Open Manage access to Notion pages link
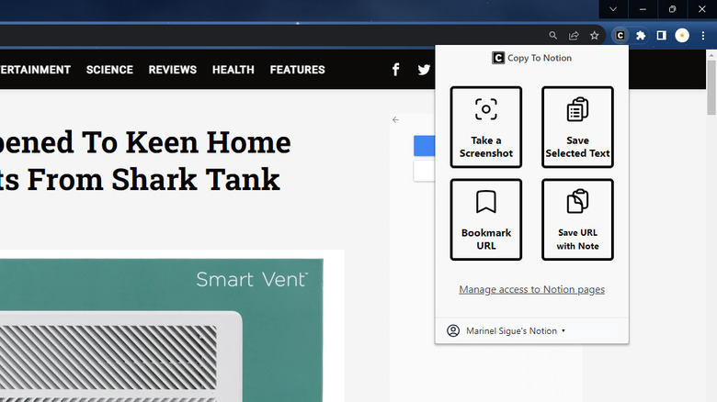The image size is (717, 402). pyautogui.click(x=532, y=290)
